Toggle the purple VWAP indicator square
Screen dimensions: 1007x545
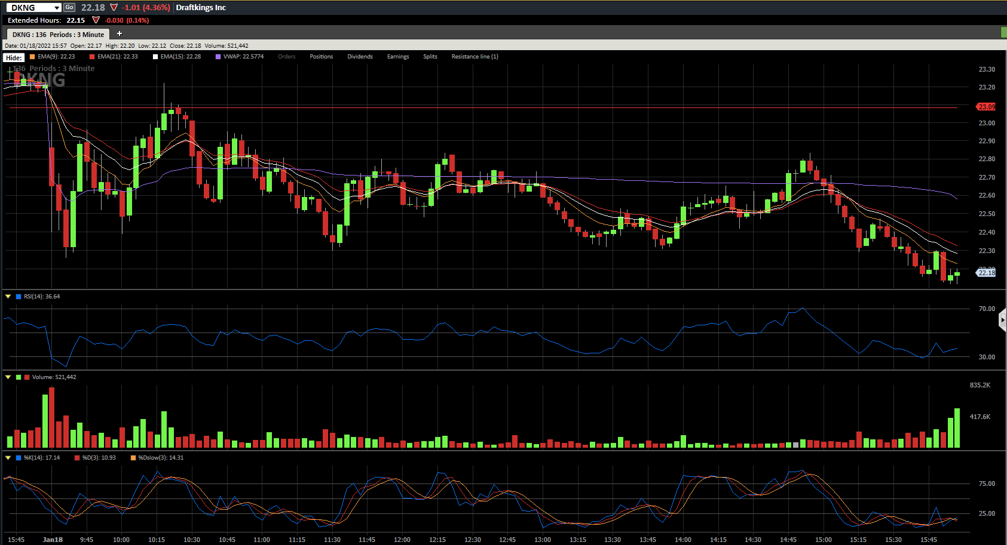[x=218, y=57]
